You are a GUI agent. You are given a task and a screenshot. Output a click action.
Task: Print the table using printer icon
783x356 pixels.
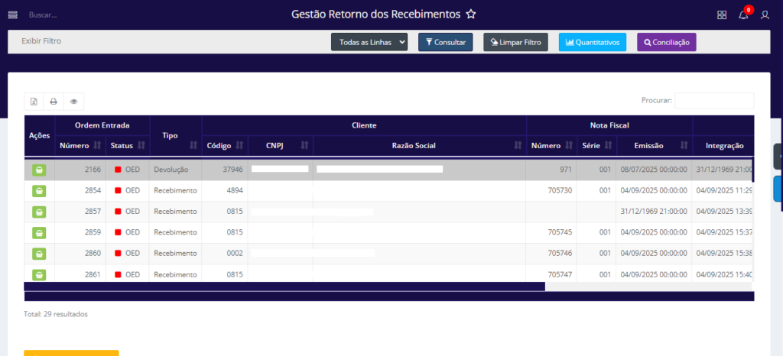click(54, 101)
